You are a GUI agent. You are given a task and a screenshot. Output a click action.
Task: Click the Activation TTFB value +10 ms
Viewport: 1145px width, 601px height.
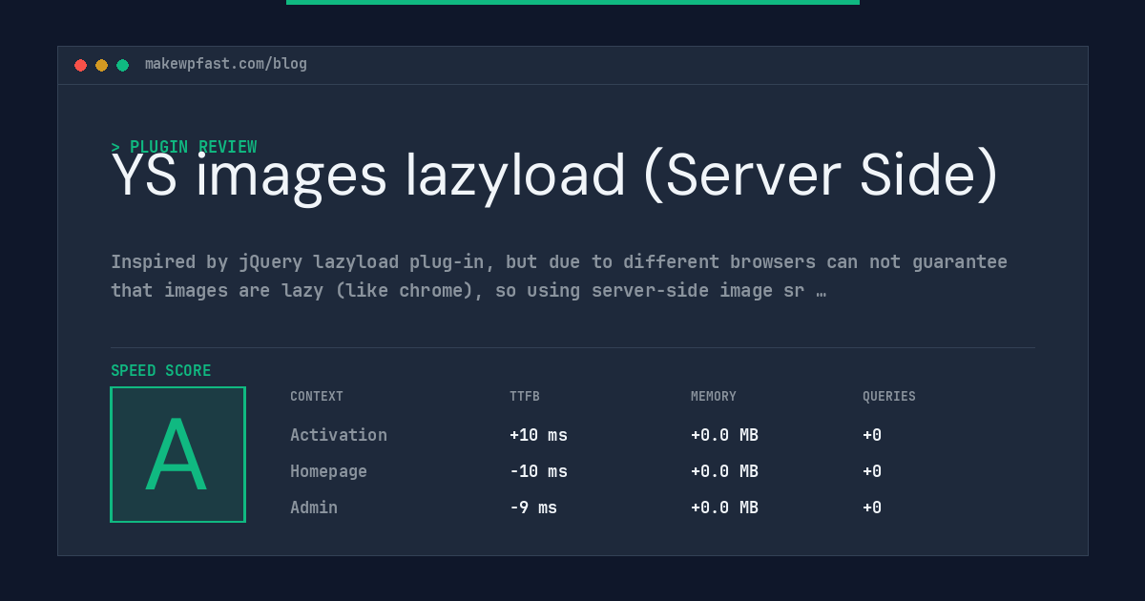coord(538,435)
